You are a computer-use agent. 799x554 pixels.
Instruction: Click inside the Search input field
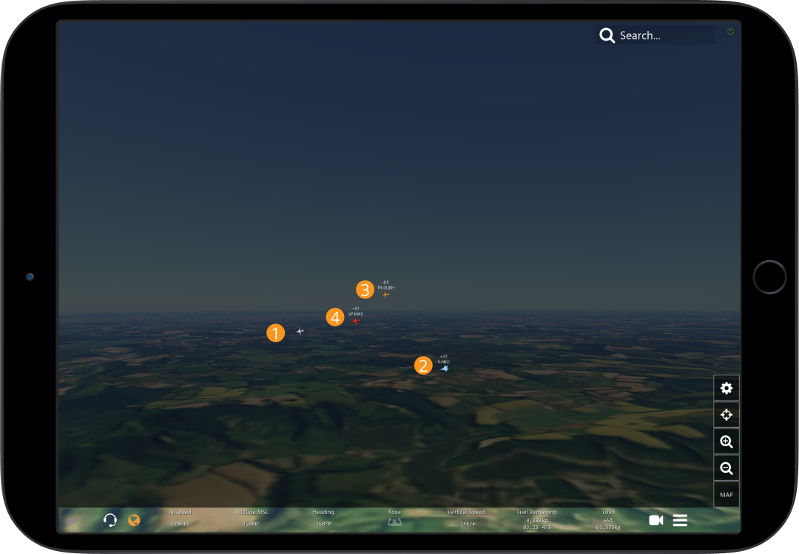(658, 35)
